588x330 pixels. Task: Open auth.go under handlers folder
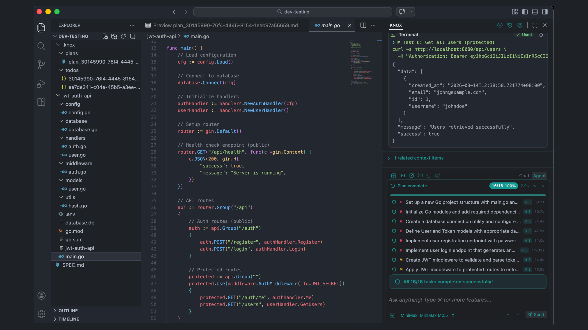pyautogui.click(x=77, y=147)
